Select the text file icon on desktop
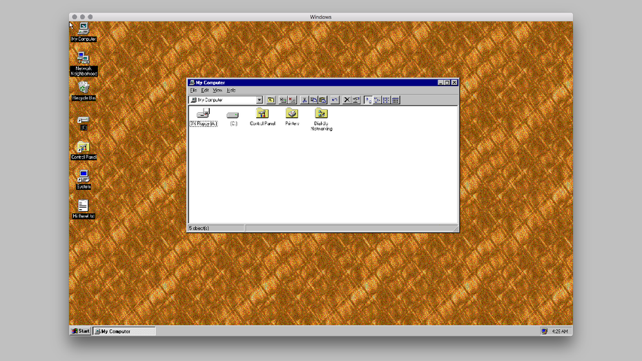Screen dimensions: 642x361 [x=84, y=208]
